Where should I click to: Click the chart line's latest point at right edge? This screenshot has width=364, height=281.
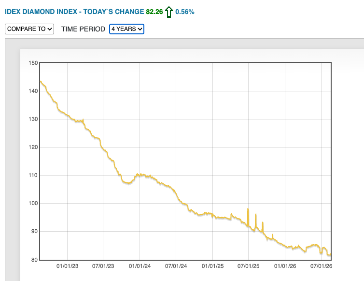click(331, 254)
